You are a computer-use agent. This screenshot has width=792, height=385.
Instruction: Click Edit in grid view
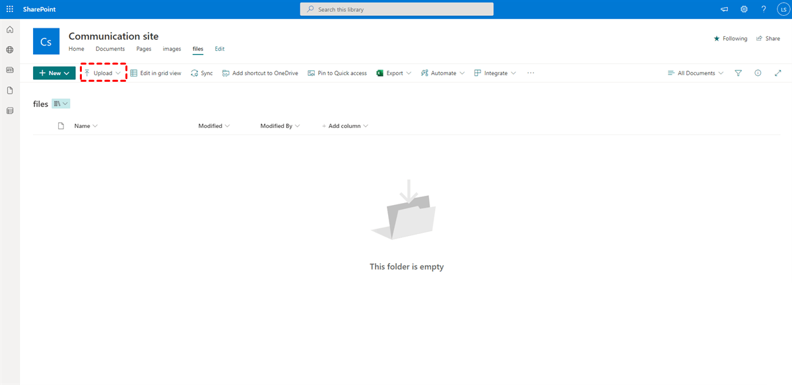tap(156, 73)
